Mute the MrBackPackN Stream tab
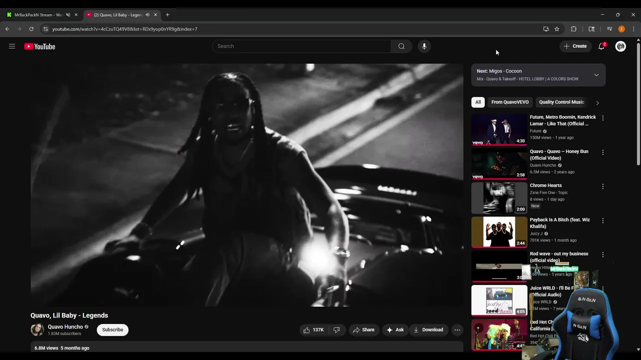641x360 pixels. 68,15
